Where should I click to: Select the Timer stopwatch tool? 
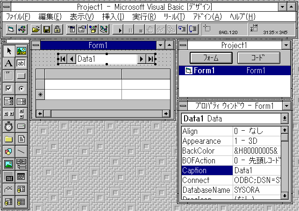pyautogui.click(x=9, y=127)
